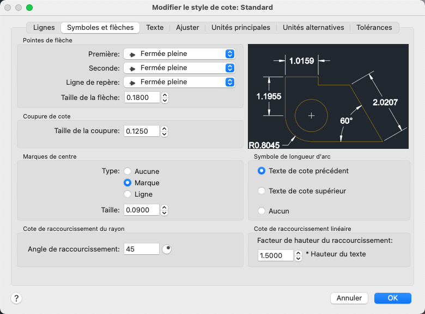This screenshot has width=425, height=314.
Task: Click the Angle de raccourcissement input field
Action: click(x=141, y=249)
